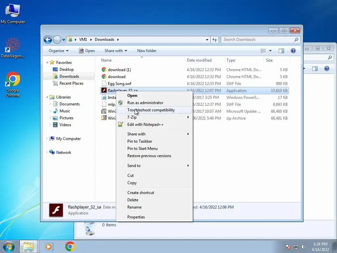
Task: Launch Google Chrome desktop shortcut
Action: 13,84
